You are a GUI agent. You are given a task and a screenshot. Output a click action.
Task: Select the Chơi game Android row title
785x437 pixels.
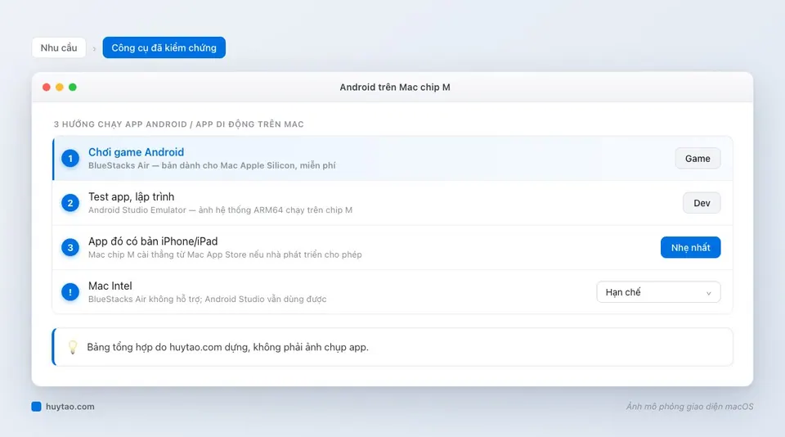point(137,152)
